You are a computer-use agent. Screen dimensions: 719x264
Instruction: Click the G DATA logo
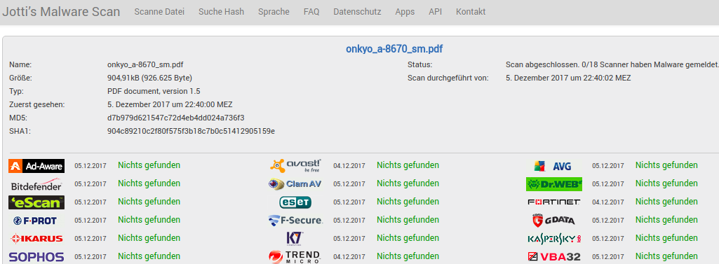point(553,221)
